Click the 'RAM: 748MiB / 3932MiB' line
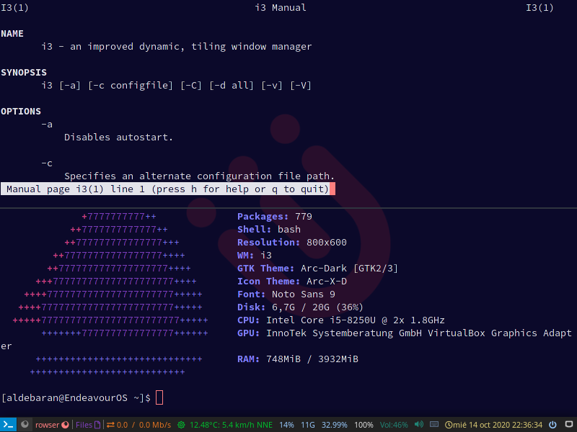 pyautogui.click(x=298, y=359)
